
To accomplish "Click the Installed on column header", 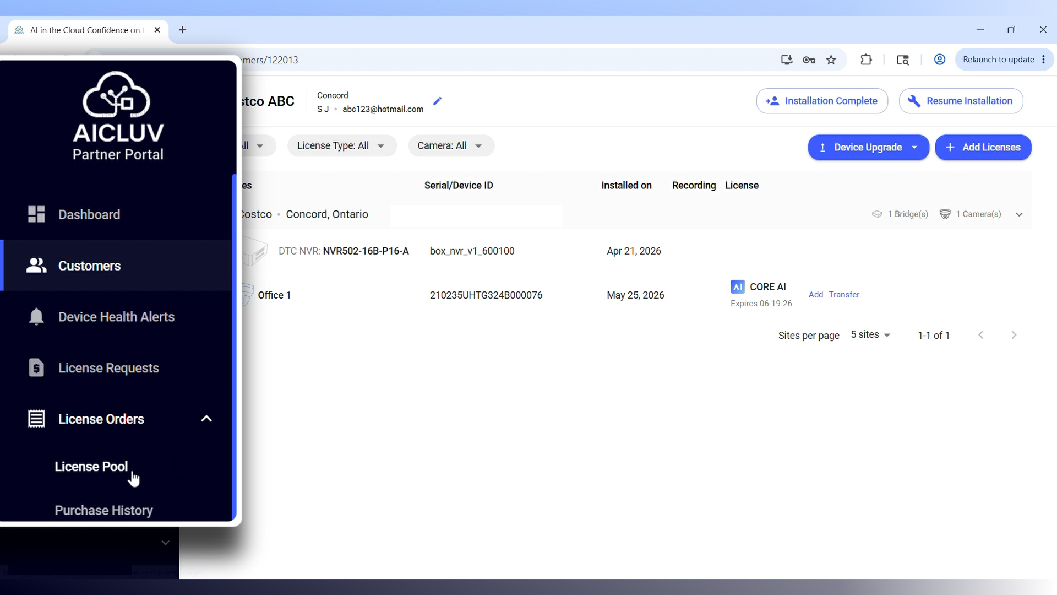I will click(626, 186).
